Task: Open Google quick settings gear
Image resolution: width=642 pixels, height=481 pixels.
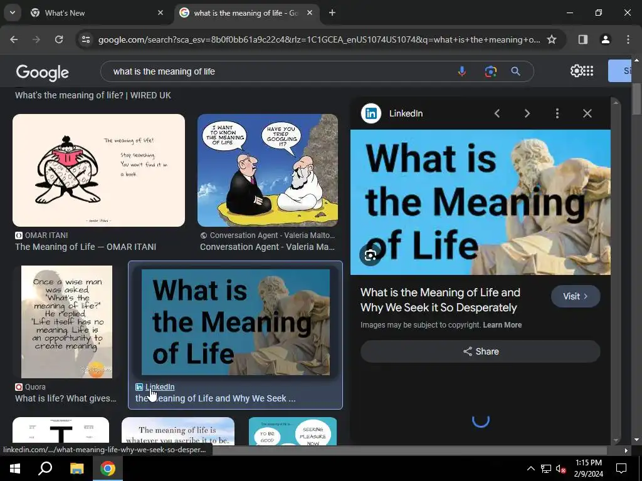Action: [x=576, y=71]
